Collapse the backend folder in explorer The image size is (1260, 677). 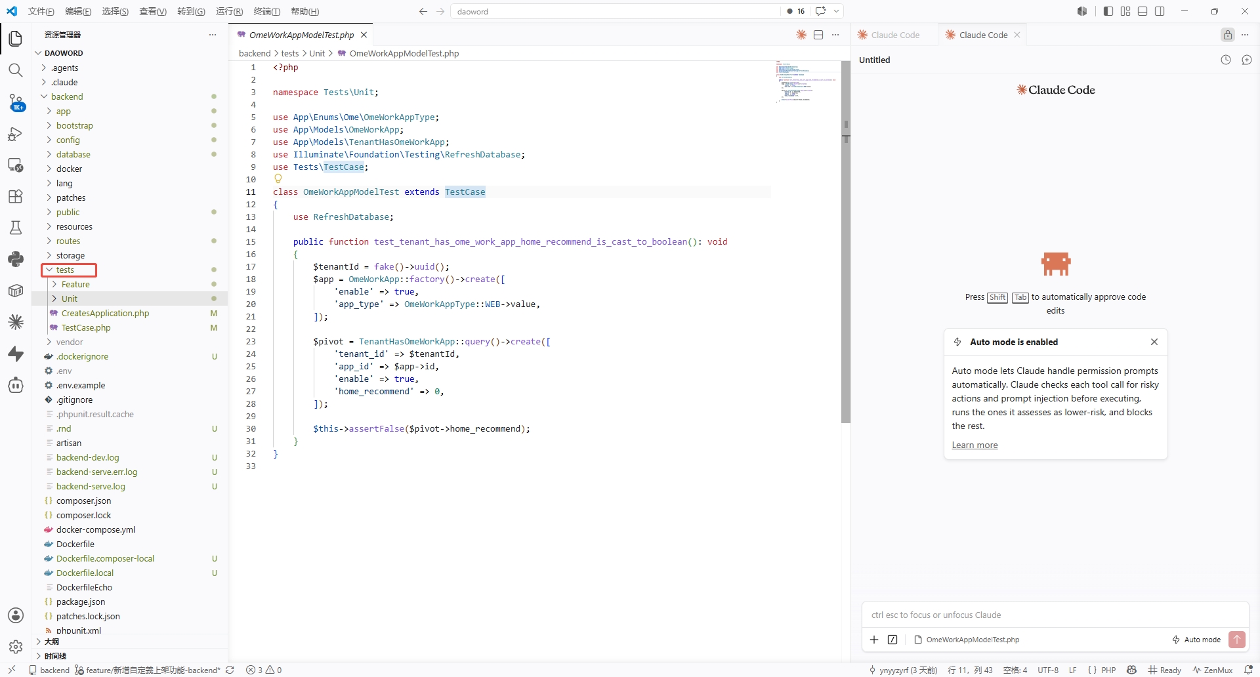pyautogui.click(x=67, y=96)
